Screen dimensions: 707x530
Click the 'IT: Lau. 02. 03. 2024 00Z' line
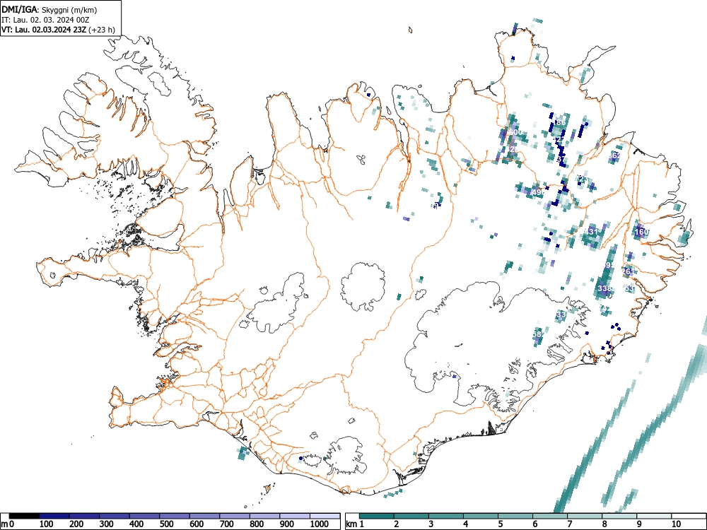pyautogui.click(x=44, y=20)
